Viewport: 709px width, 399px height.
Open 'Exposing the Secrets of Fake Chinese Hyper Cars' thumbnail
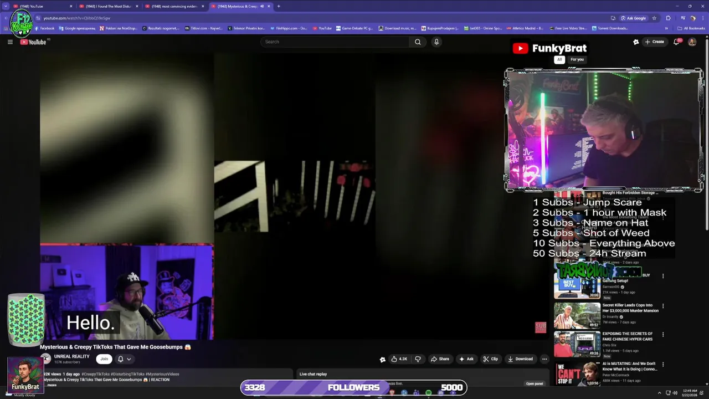pyautogui.click(x=577, y=344)
